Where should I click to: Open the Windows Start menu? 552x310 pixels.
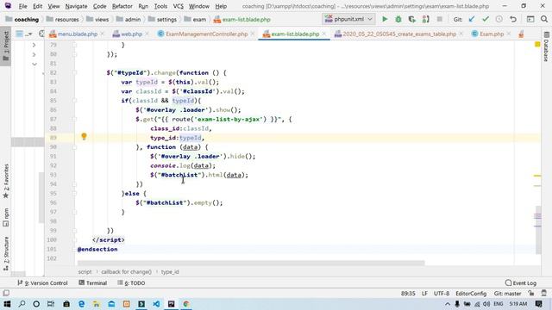point(7,304)
